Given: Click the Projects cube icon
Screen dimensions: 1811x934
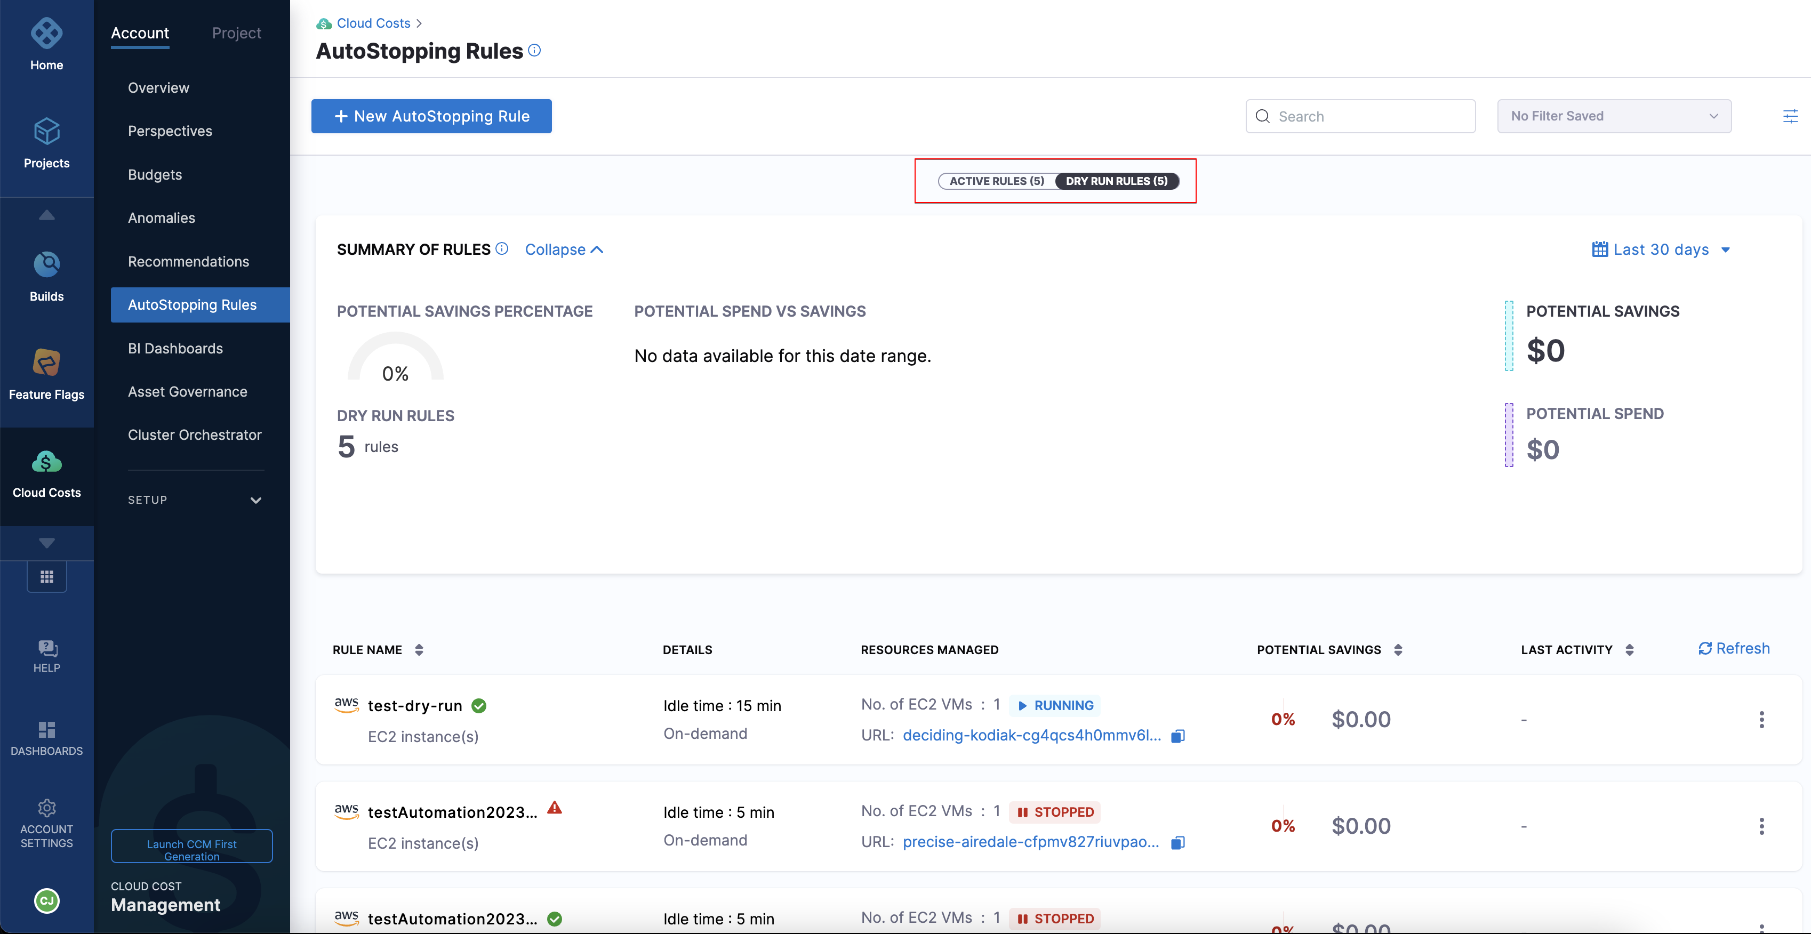Looking at the screenshot, I should [x=46, y=132].
